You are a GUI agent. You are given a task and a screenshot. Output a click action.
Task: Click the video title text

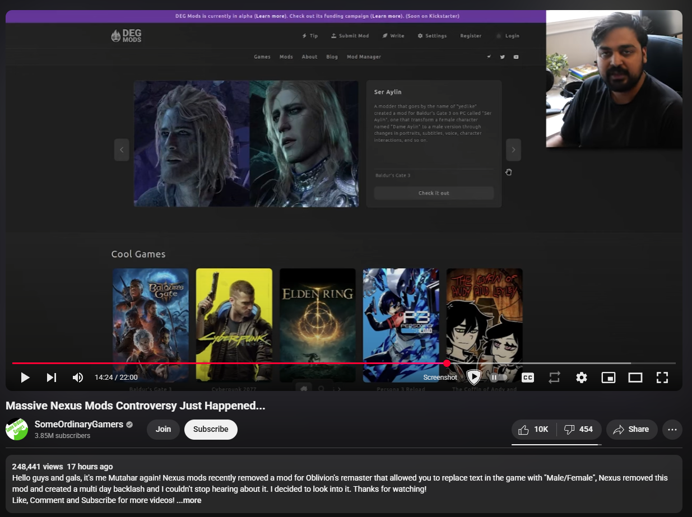[x=136, y=406]
